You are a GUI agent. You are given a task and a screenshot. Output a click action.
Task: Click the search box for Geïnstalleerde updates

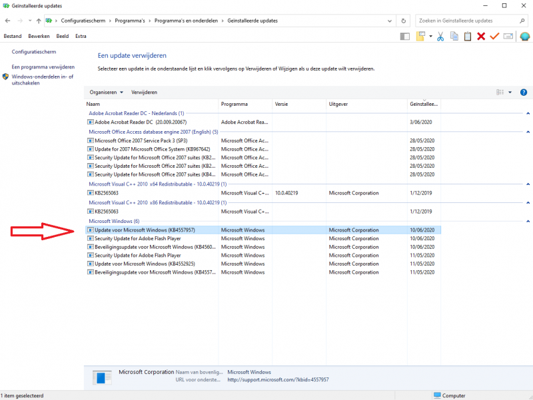point(466,21)
